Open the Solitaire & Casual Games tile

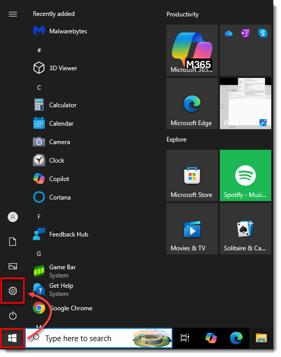click(x=246, y=229)
